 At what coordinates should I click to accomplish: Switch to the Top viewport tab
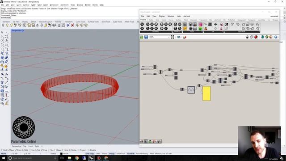tap(25, 146)
